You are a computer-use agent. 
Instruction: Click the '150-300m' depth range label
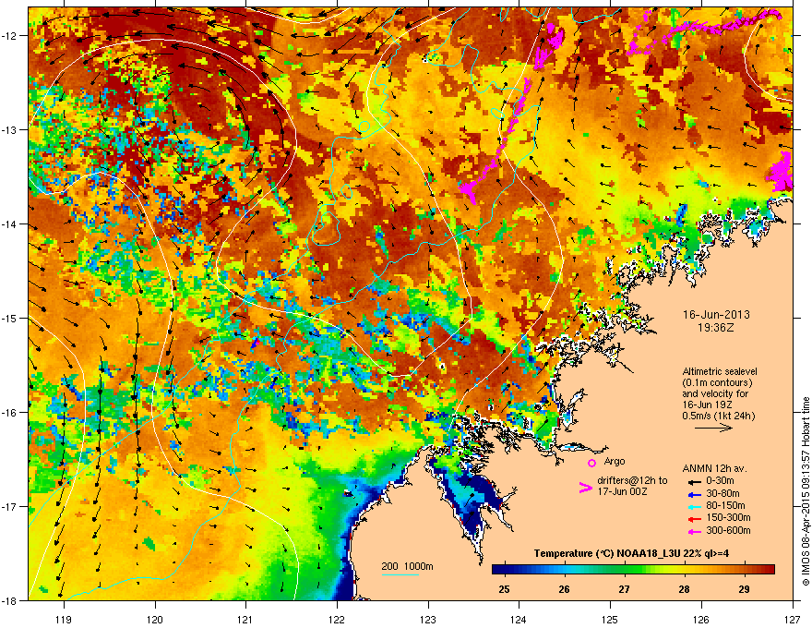[x=728, y=517]
